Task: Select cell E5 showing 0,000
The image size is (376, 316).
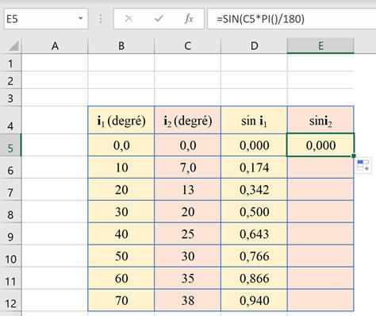Action: (320, 145)
